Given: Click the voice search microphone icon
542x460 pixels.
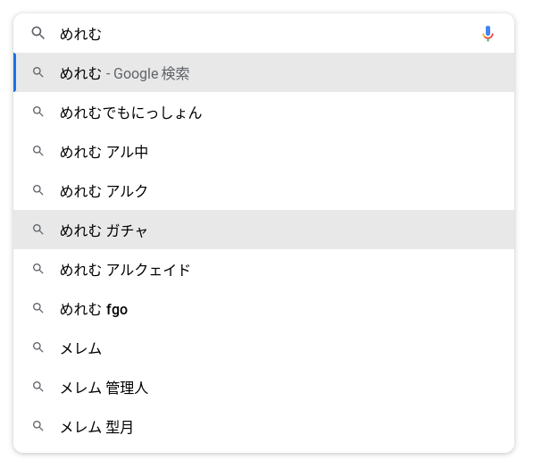Looking at the screenshot, I should (x=488, y=34).
